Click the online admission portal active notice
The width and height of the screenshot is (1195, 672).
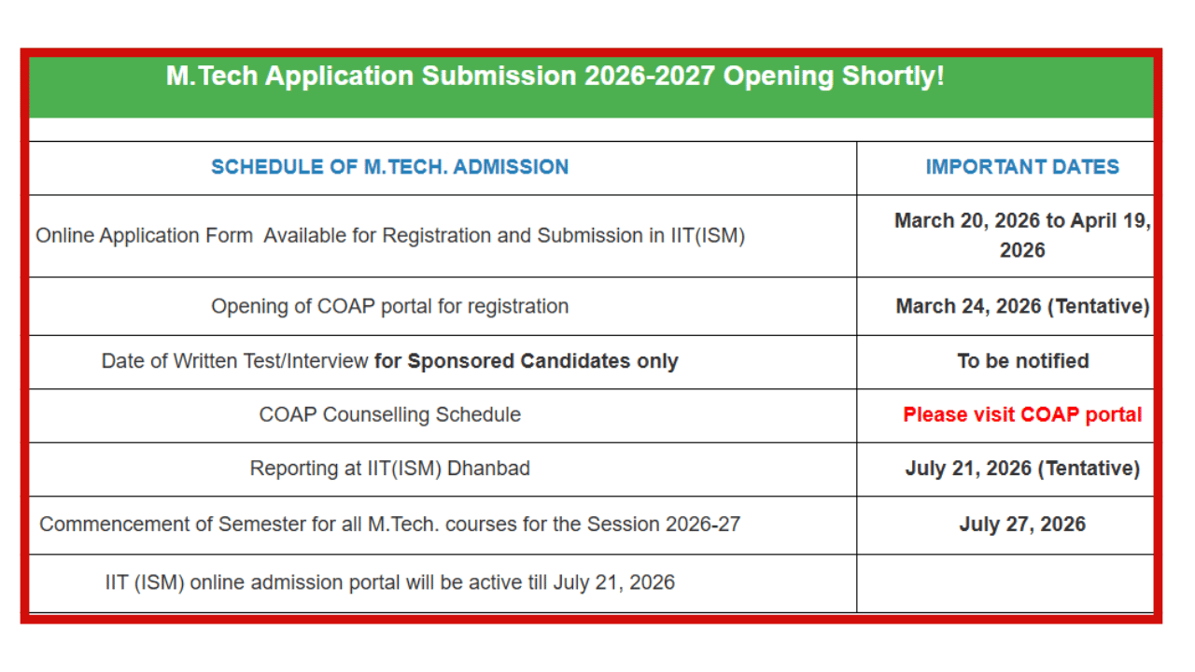click(389, 583)
